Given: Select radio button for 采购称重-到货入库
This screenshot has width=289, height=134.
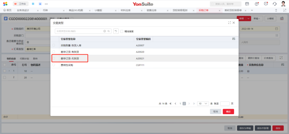Looking at the screenshot, I should coord(54,45).
